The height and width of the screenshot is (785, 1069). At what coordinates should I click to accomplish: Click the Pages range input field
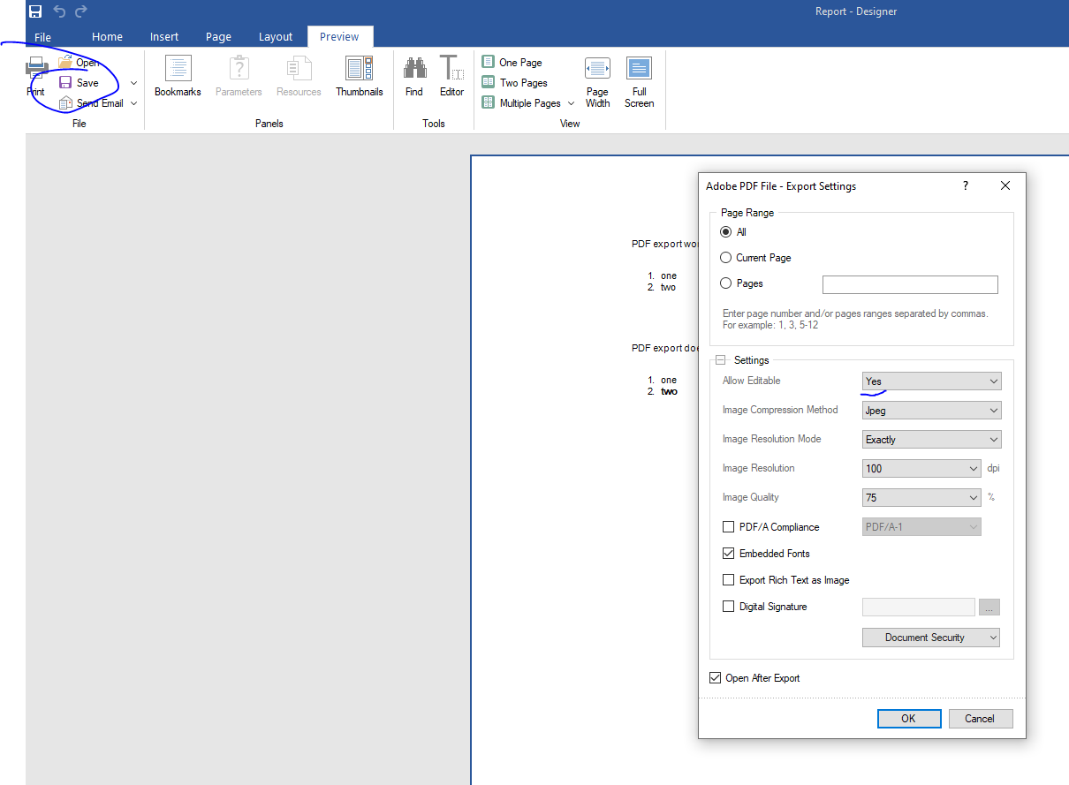[x=910, y=284]
